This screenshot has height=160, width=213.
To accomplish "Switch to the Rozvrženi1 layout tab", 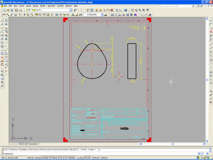I will (33, 144).
